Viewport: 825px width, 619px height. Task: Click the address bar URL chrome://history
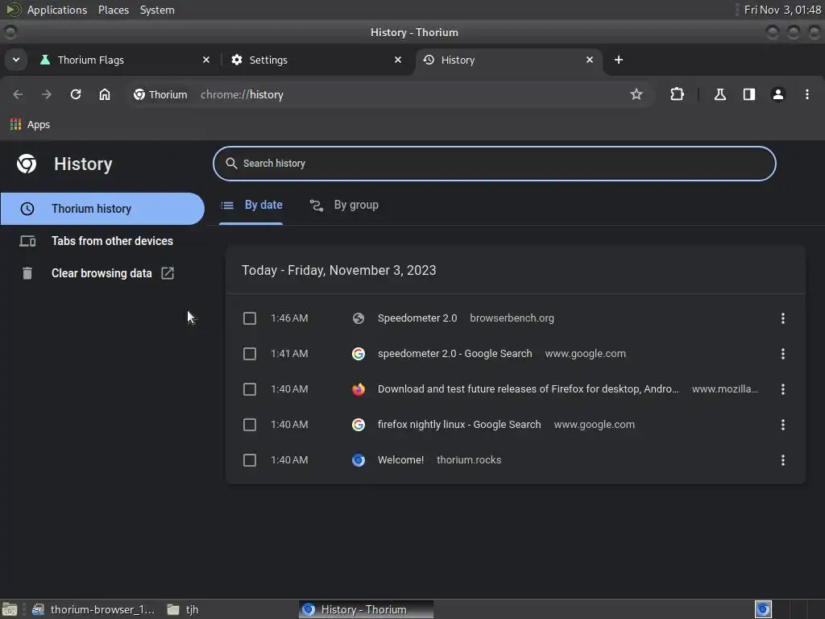(x=242, y=95)
